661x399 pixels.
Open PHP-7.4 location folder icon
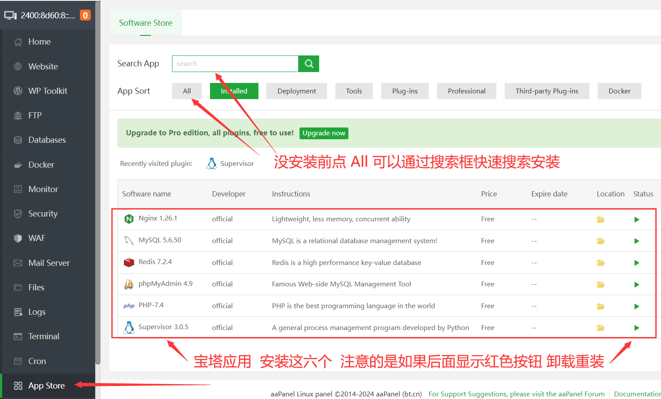(x=601, y=306)
